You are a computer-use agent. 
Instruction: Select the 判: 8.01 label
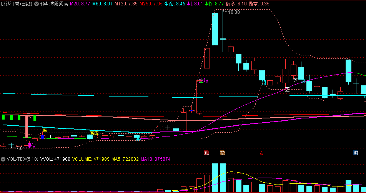[x=195, y=4]
